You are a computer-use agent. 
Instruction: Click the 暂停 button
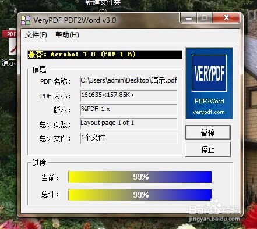(x=208, y=133)
